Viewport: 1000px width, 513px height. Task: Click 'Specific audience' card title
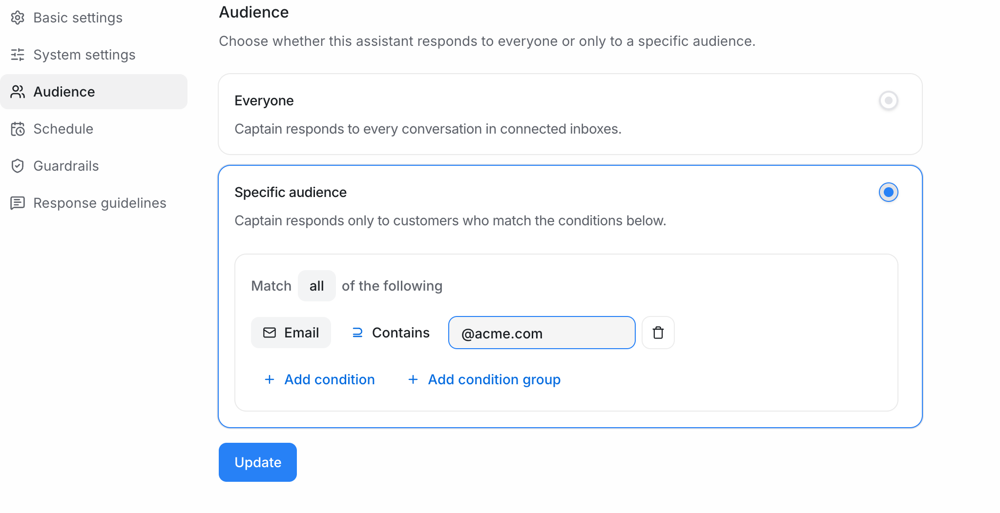[x=291, y=192]
